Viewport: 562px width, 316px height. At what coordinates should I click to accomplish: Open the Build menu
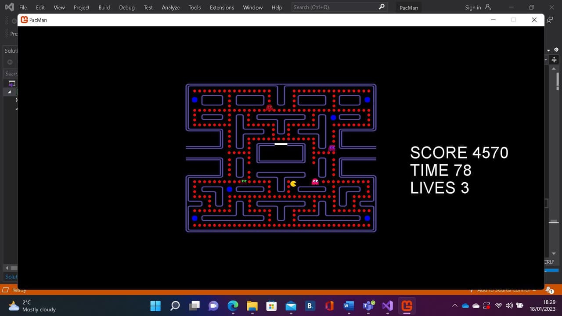click(104, 7)
